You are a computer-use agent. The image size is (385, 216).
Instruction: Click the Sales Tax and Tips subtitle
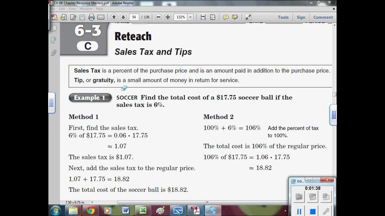pos(153,52)
